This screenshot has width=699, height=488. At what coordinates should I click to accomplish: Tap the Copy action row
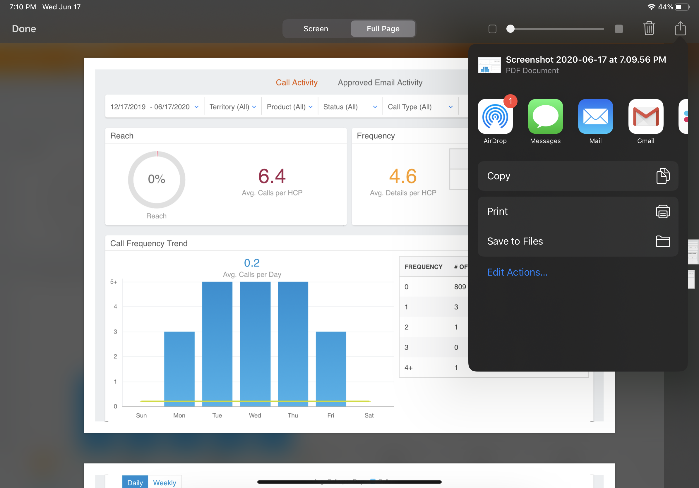pyautogui.click(x=578, y=176)
